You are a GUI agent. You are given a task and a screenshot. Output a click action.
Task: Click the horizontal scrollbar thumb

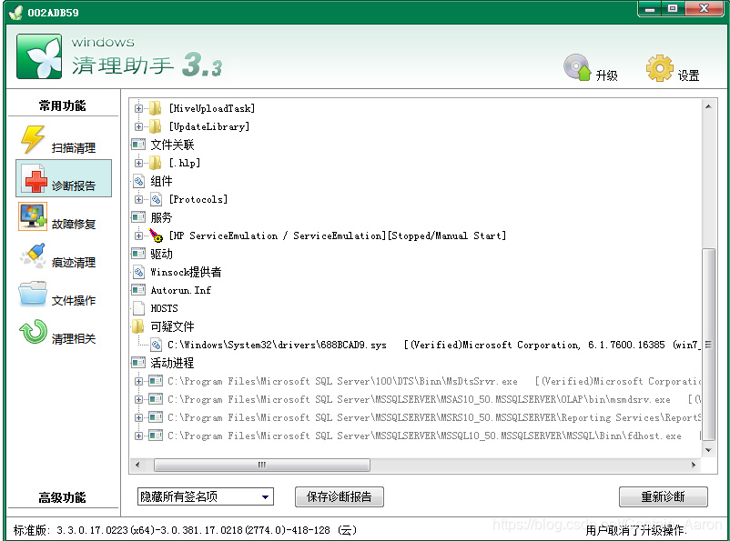261,465
